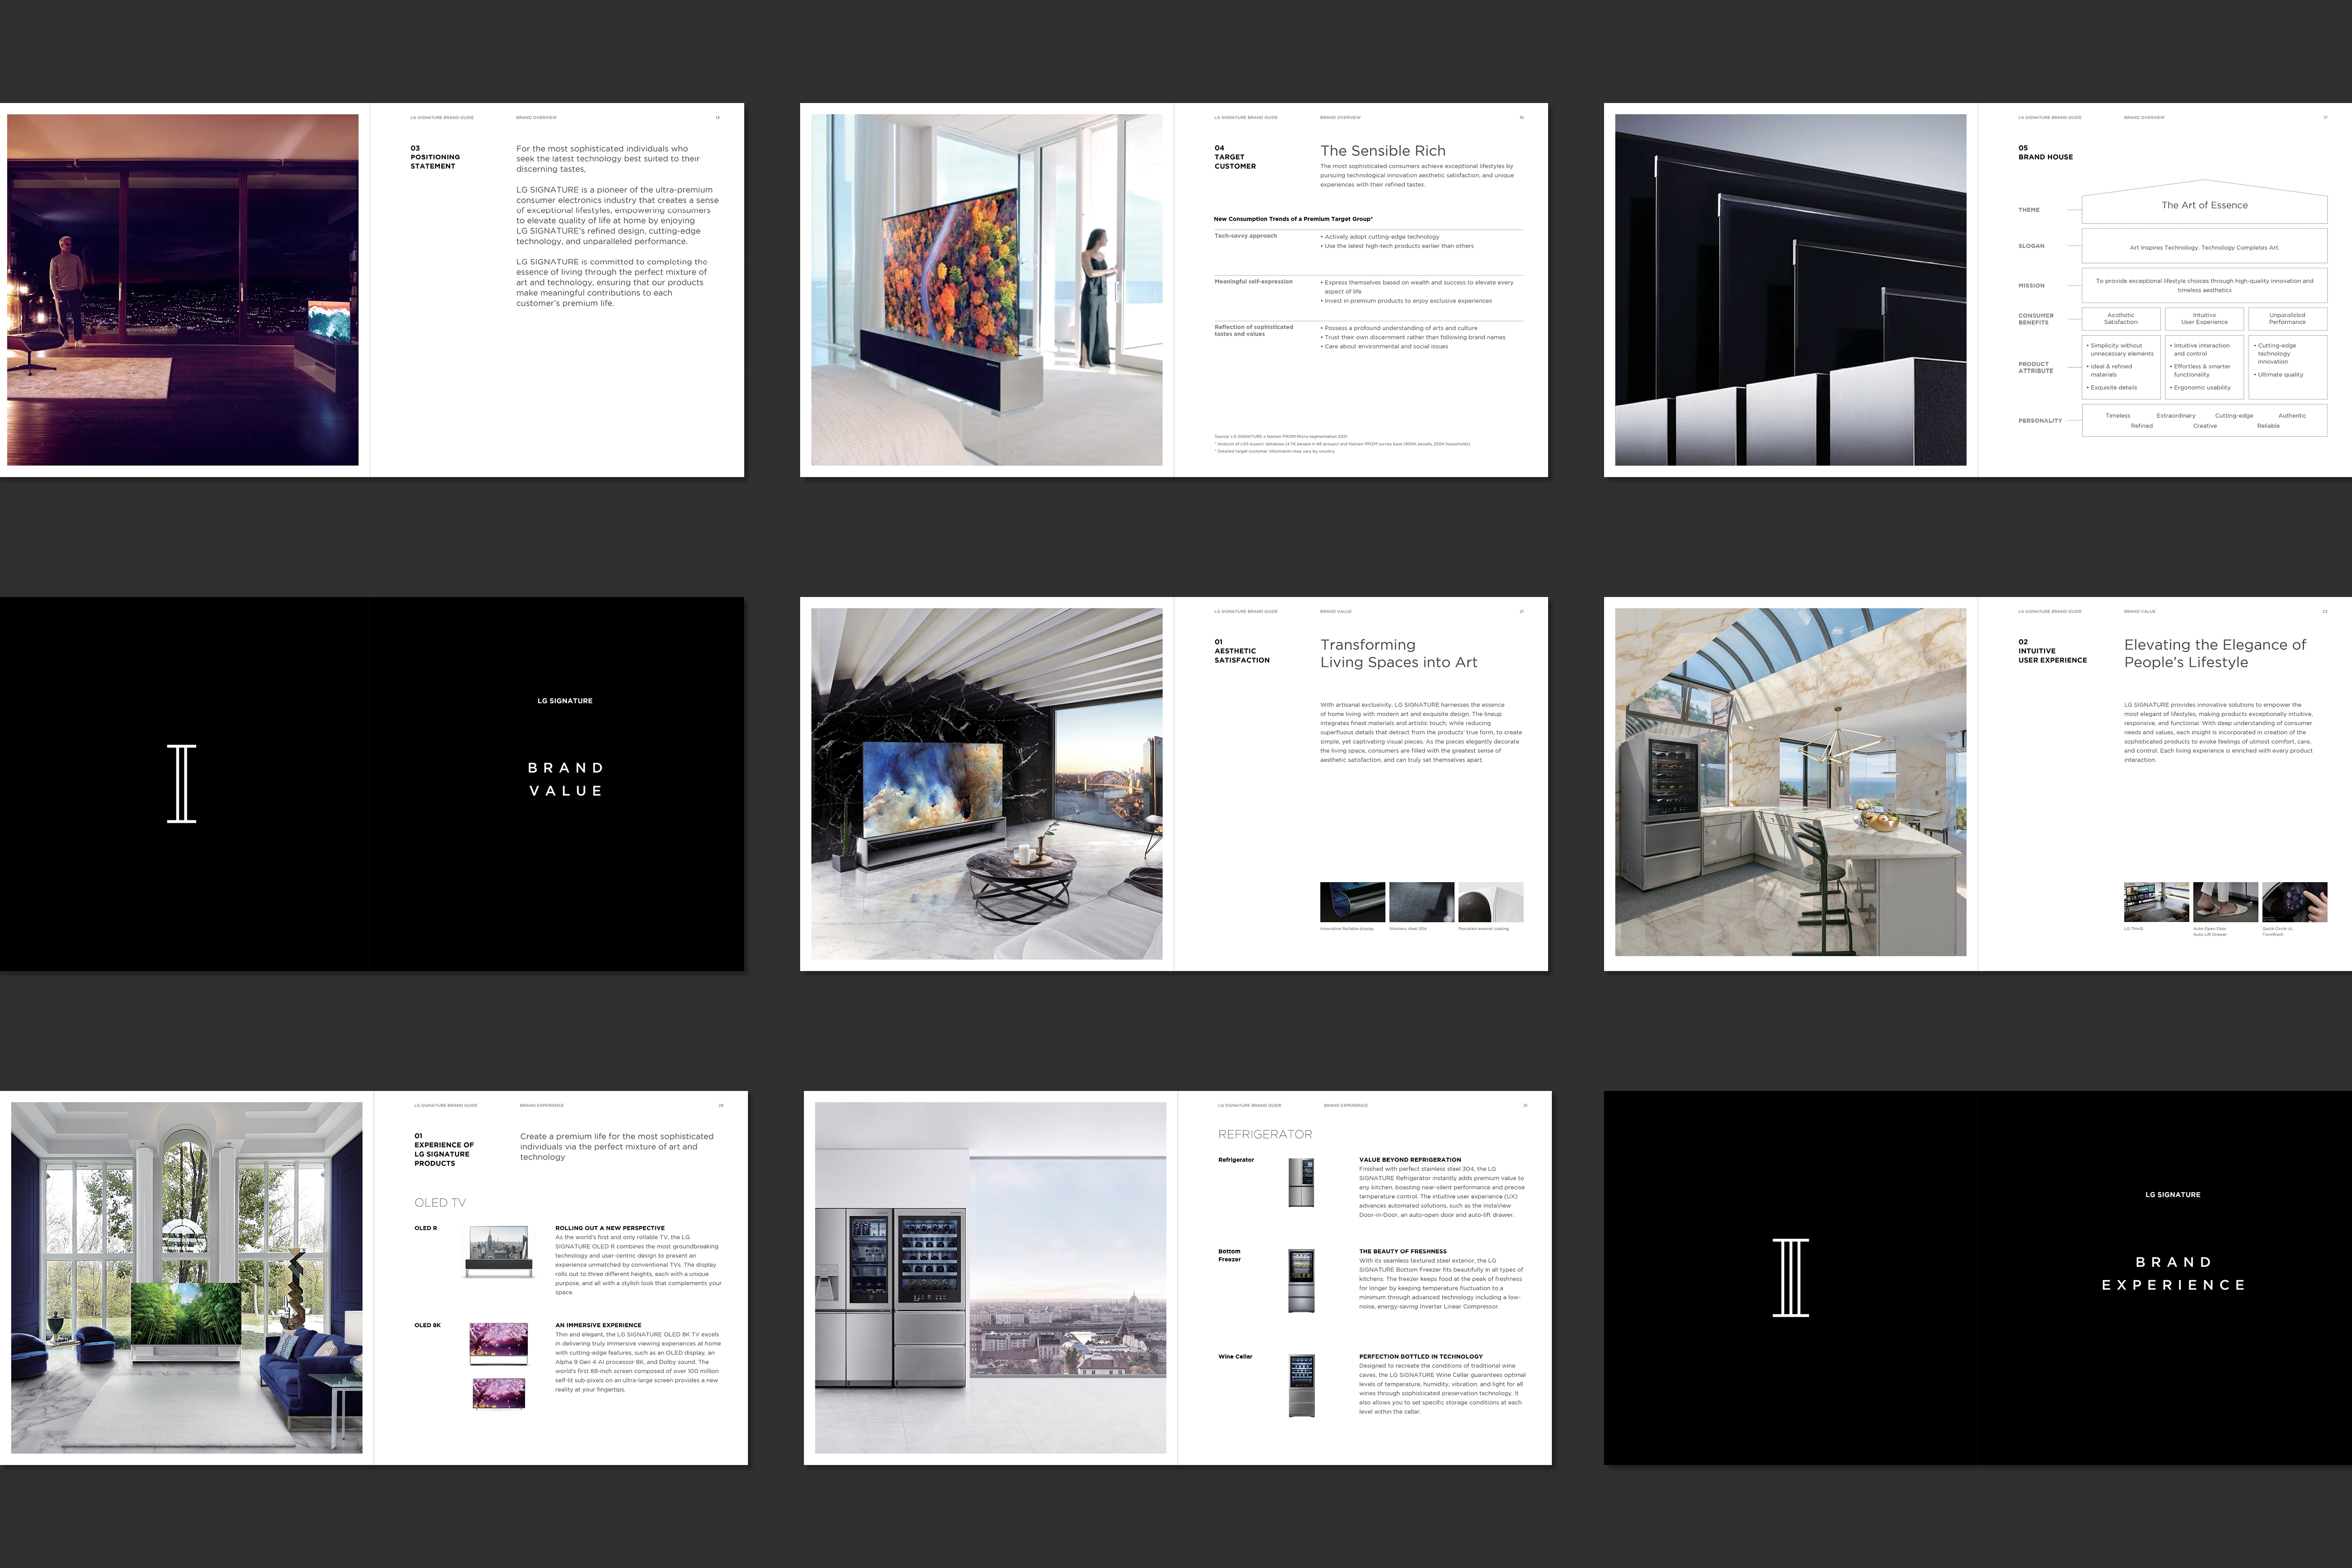Click the mission statement box
2352x1568 pixels.
(2205, 285)
